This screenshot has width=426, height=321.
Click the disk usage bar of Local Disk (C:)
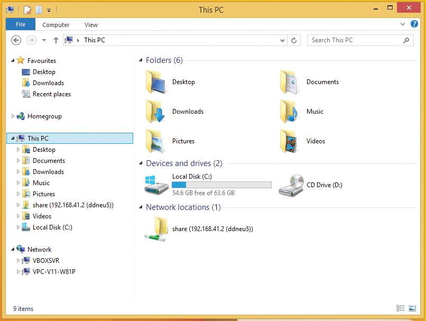221,185
